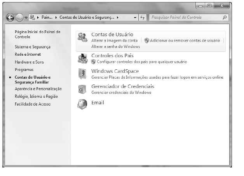Minimize the Control Panel window
Screen dimensions: 244x176
point(200,6)
